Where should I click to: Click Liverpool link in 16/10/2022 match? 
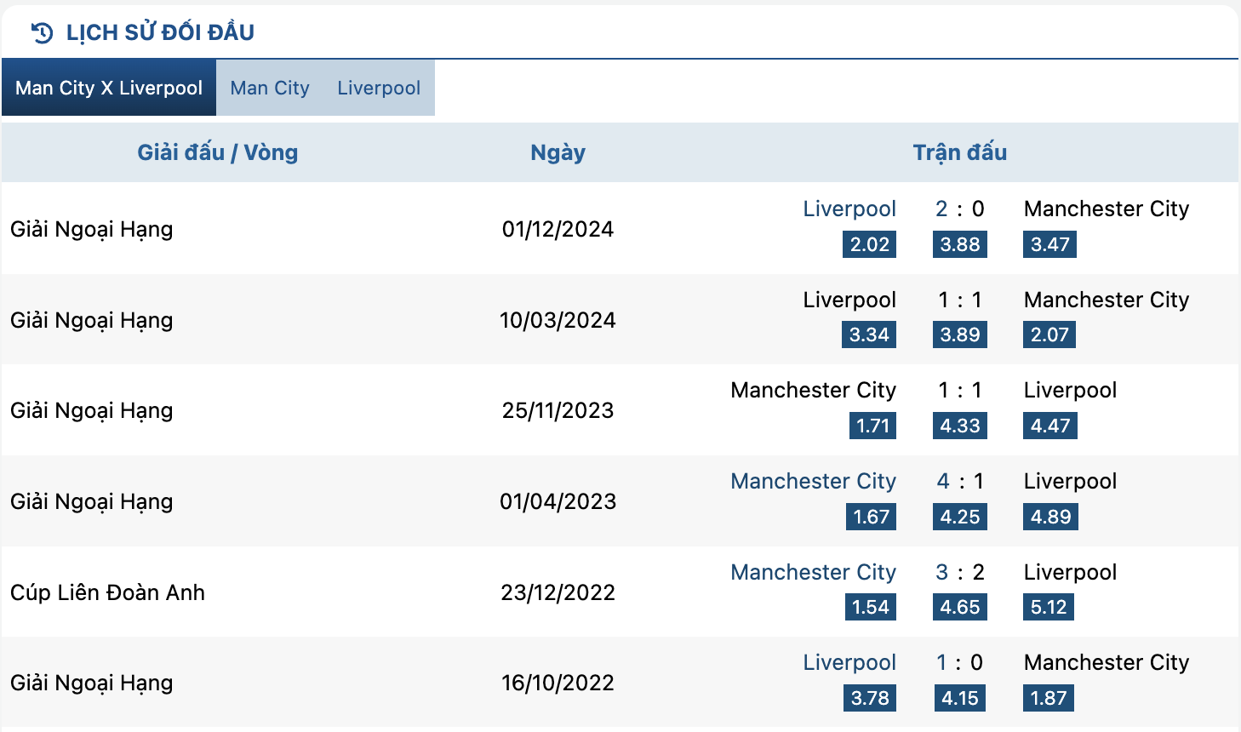[849, 662]
